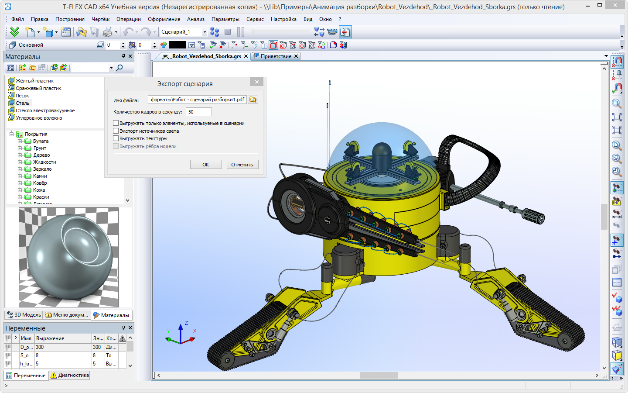Click the black color swatch in toolbar
The height and width of the screenshot is (393, 628).
tap(177, 45)
